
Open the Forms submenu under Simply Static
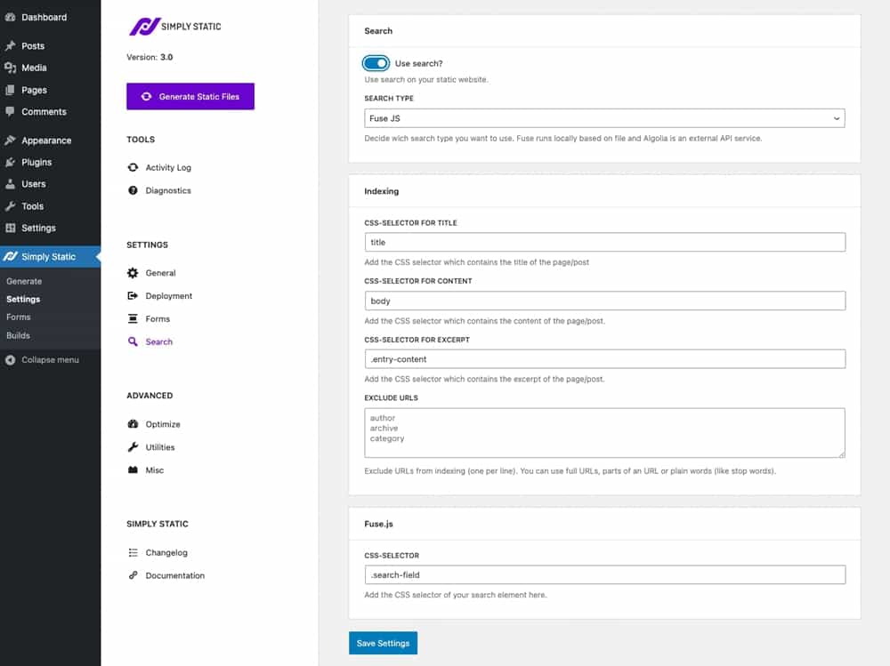(x=18, y=317)
